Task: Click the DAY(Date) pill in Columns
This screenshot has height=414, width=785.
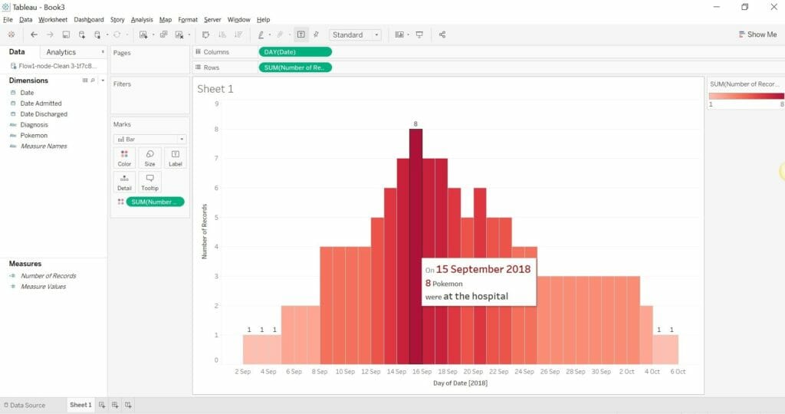Action: click(295, 52)
